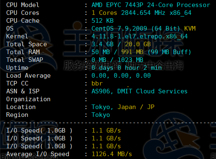Click the 512 KB cache value
This screenshot has height=159, width=216.
[x=103, y=21]
